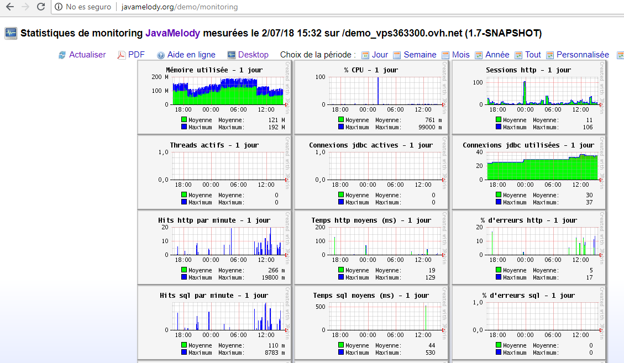
Task: Select the Tout period link
Action: tap(533, 55)
